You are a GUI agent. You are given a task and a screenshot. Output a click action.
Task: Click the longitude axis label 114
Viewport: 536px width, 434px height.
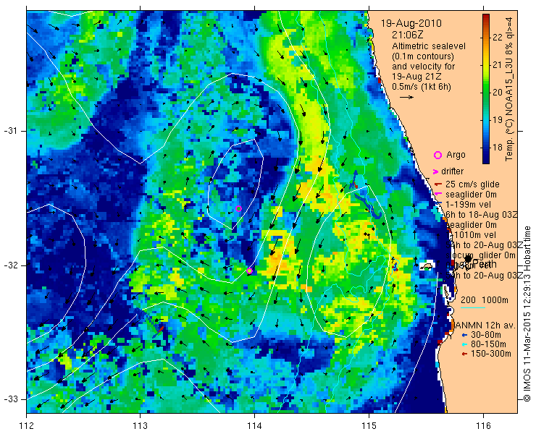(254, 426)
